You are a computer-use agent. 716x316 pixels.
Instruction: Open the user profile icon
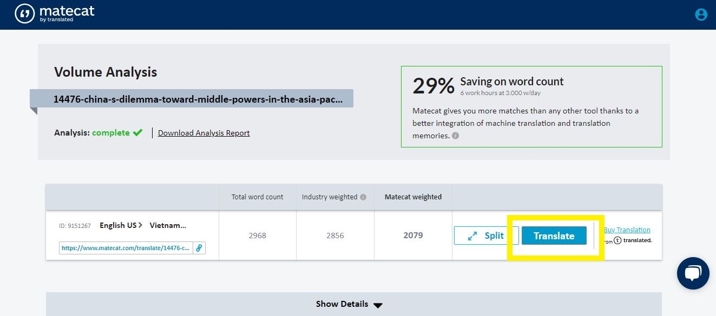[x=701, y=15]
